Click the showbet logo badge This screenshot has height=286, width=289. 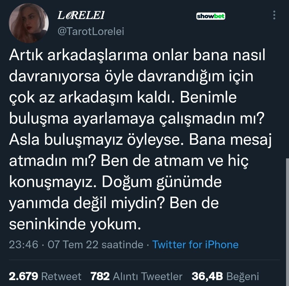click(211, 16)
